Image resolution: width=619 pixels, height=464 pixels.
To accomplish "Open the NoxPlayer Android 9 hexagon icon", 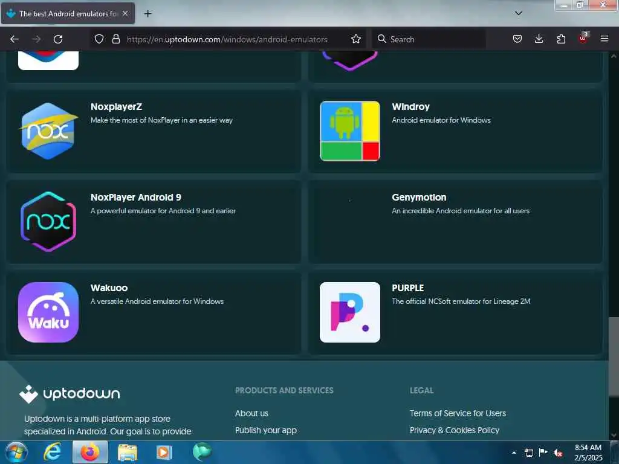I will (48, 221).
